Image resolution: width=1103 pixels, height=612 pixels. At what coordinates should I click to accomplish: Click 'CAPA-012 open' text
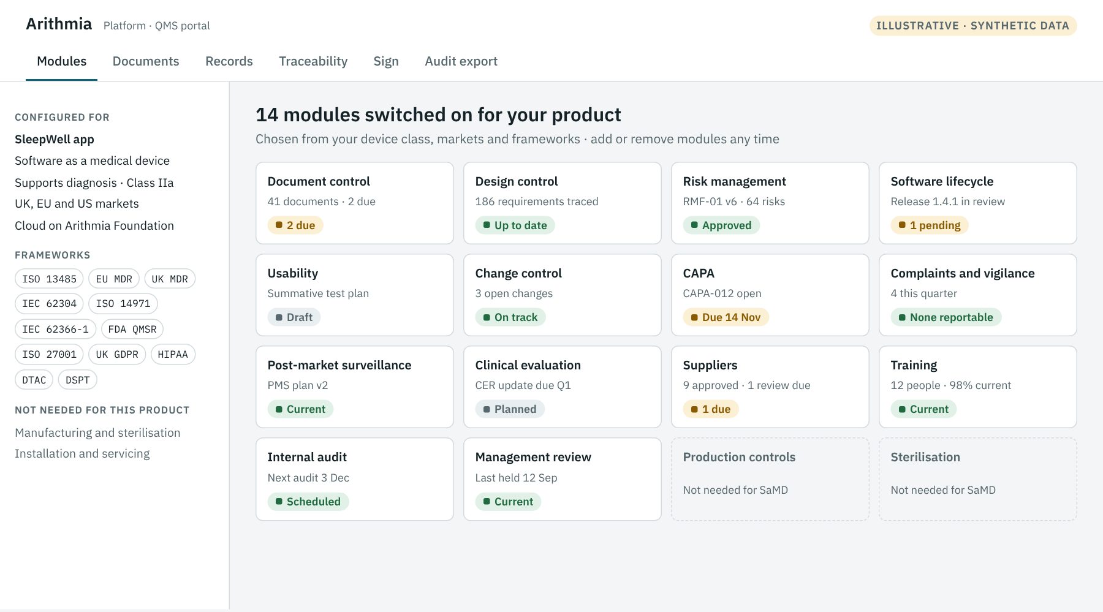(x=722, y=293)
